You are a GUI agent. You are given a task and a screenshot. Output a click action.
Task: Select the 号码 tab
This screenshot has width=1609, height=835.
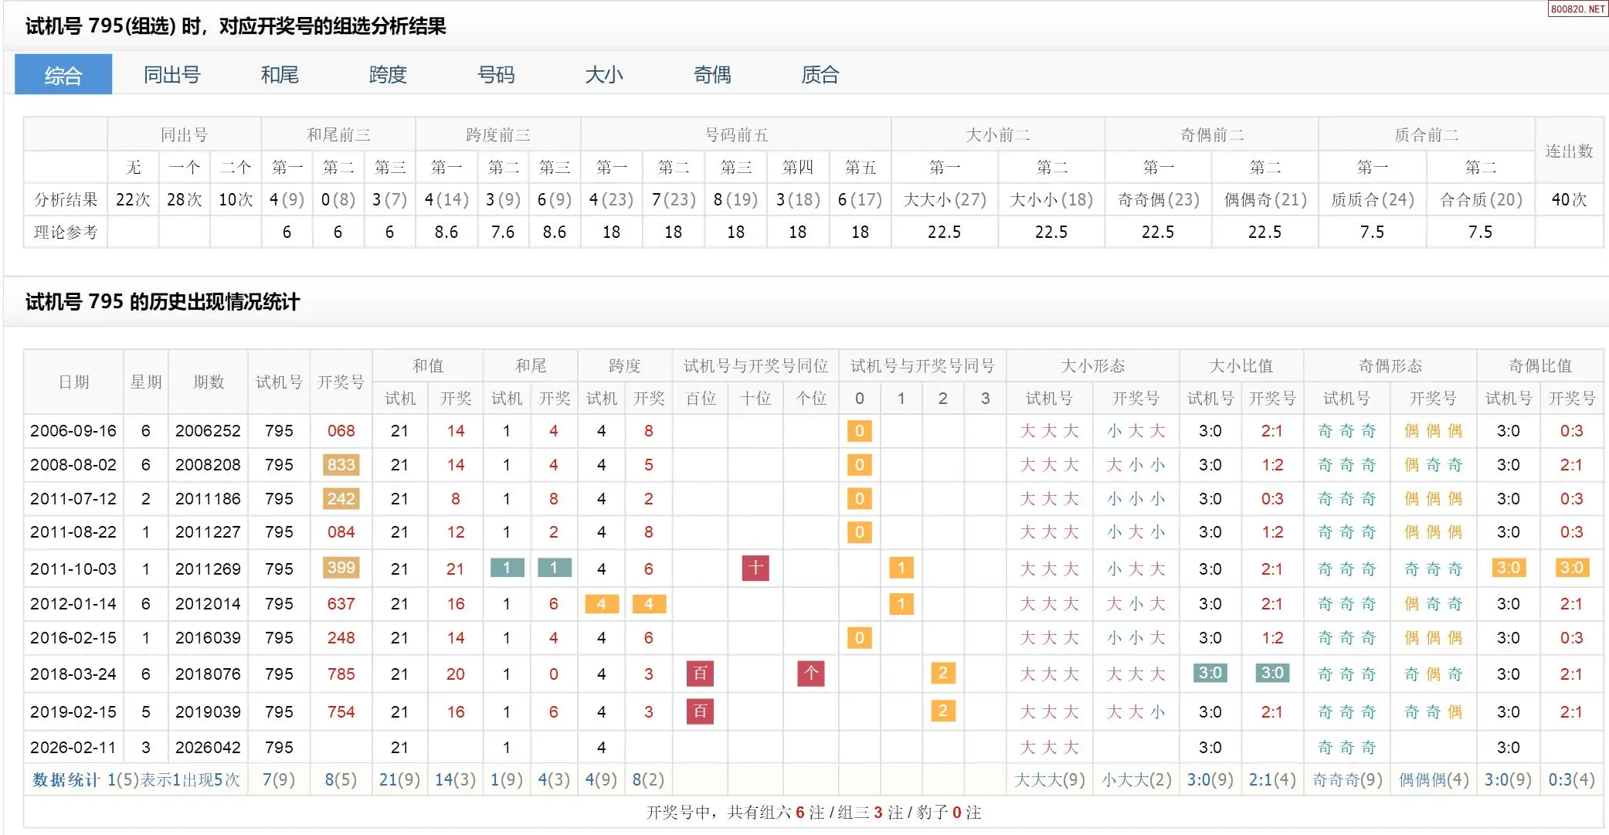tap(496, 75)
